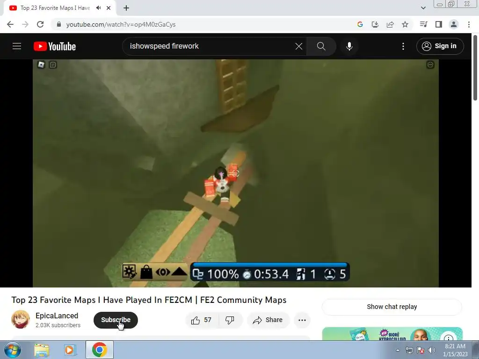The height and width of the screenshot is (359, 479).
Task: Open Action Center flag in tray
Action: pyautogui.click(x=421, y=350)
